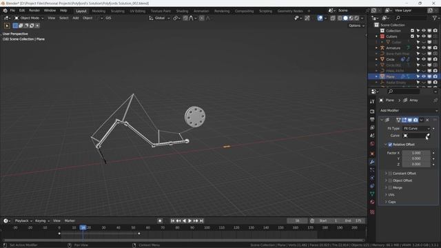Toggle the Circle object's render camera icon
The height and width of the screenshot is (248, 441).
[x=435, y=59]
